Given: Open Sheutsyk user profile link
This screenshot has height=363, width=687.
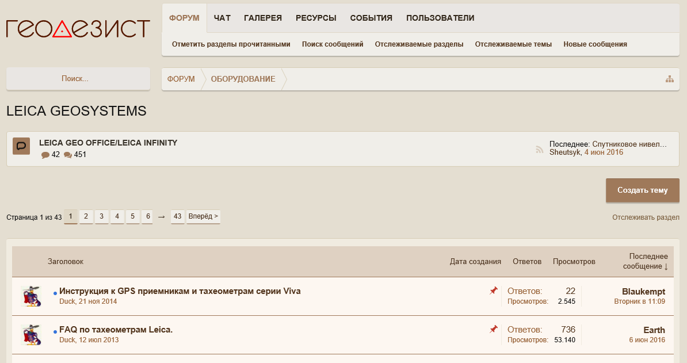Looking at the screenshot, I should (565, 152).
